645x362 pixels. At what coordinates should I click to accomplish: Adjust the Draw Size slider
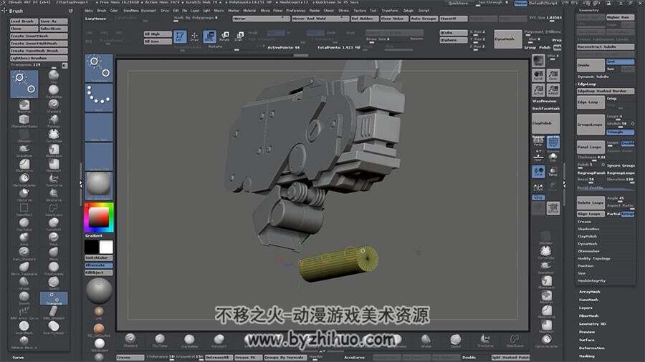pyautogui.click(x=394, y=39)
